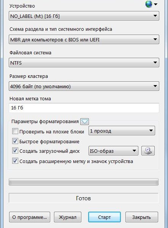Viewport: 168px width, 228px height.
Task: Click the Старт button
Action: click(x=105, y=217)
